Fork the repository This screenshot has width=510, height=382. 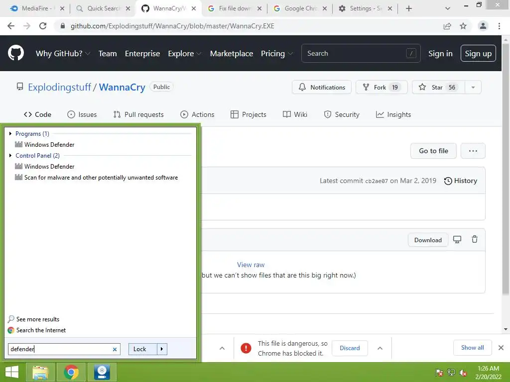382,87
